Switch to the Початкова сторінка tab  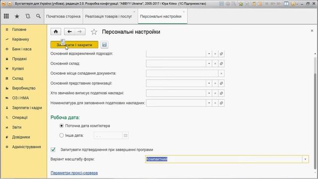63,16
